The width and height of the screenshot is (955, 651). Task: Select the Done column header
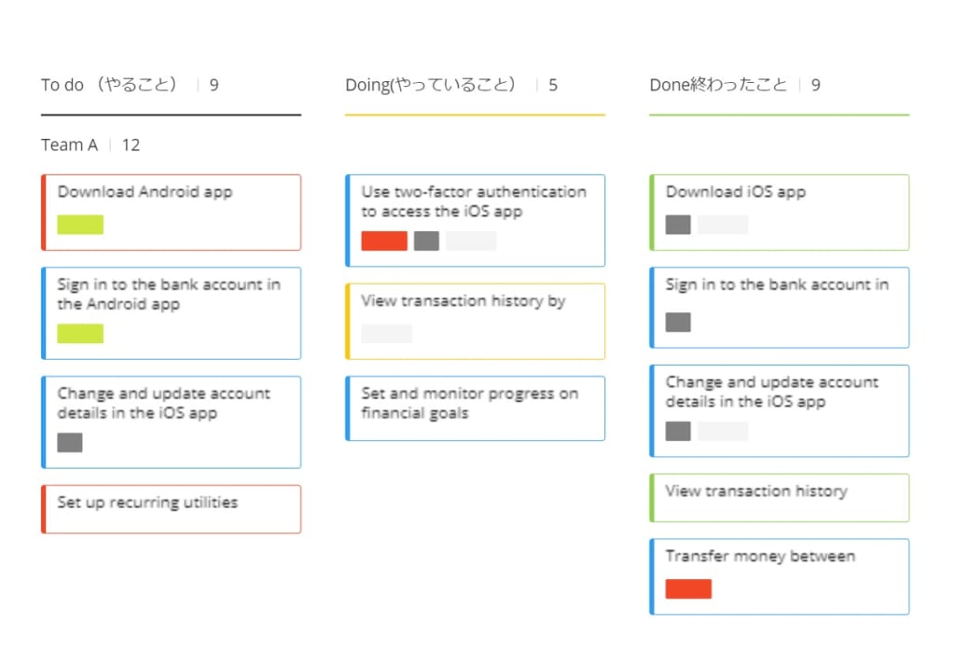tap(718, 85)
